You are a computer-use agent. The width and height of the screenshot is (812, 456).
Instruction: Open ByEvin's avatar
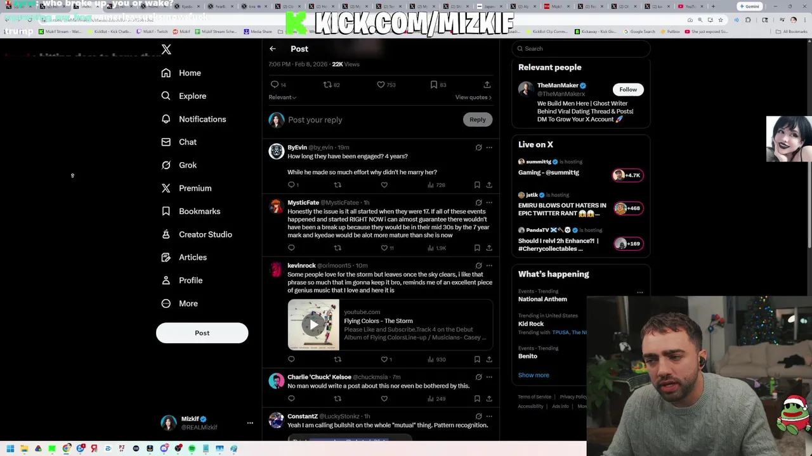[x=276, y=151]
